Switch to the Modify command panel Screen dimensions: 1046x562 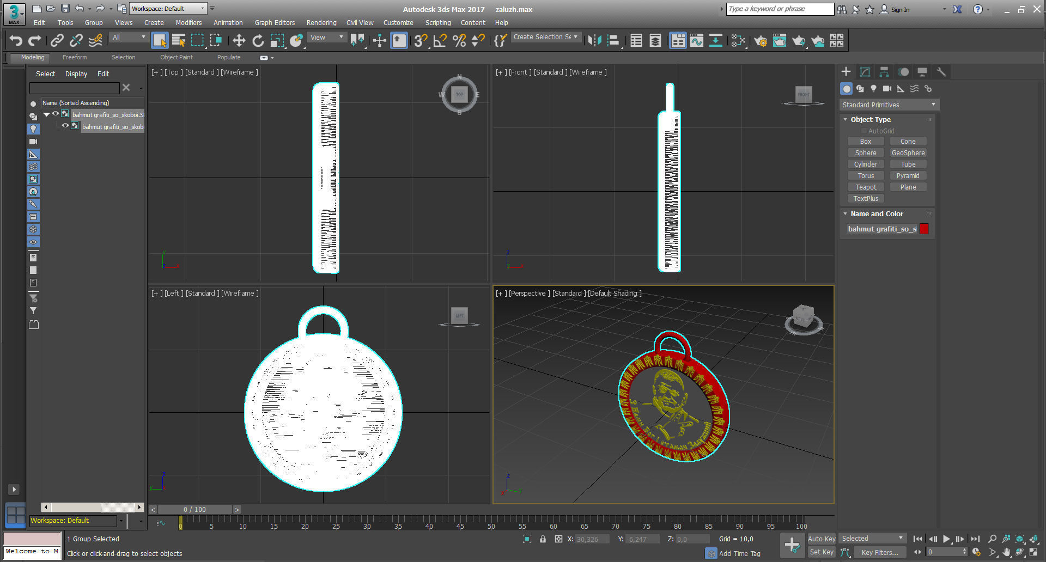pos(865,72)
